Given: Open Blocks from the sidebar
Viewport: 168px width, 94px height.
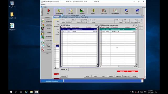Looking at the screenshot, I should pyautogui.click(x=47, y=29).
